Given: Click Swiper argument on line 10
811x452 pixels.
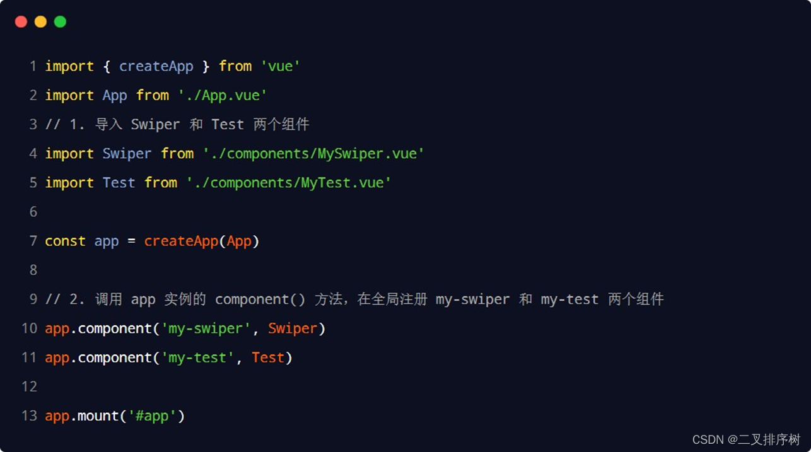Looking at the screenshot, I should coord(293,328).
